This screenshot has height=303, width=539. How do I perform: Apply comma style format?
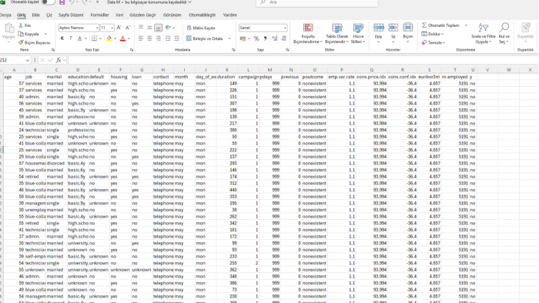pos(265,38)
